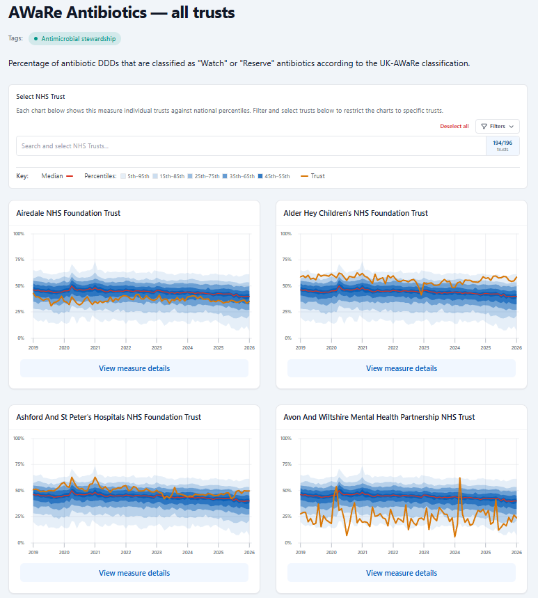The image size is (538, 598).
Task: Click the 45th–55th percentile legend swatch
Action: coord(261,176)
